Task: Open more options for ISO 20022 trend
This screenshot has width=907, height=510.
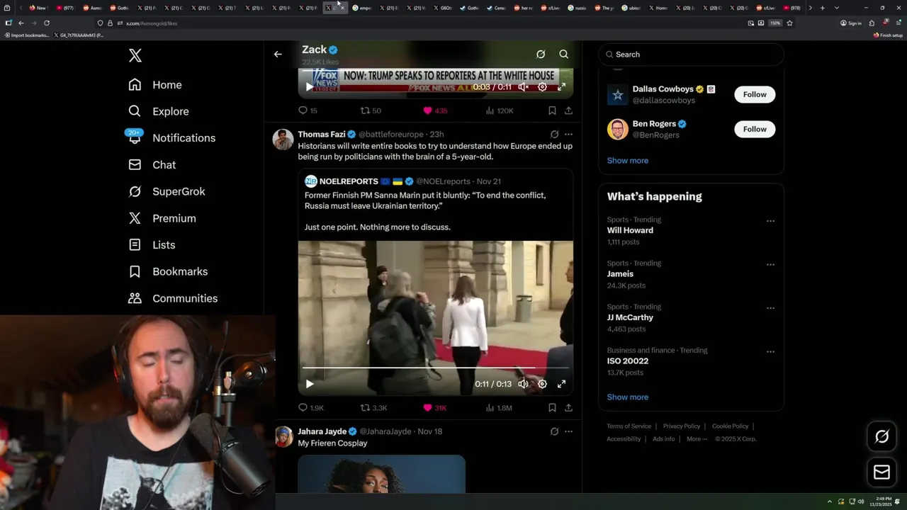Action: pyautogui.click(x=770, y=351)
